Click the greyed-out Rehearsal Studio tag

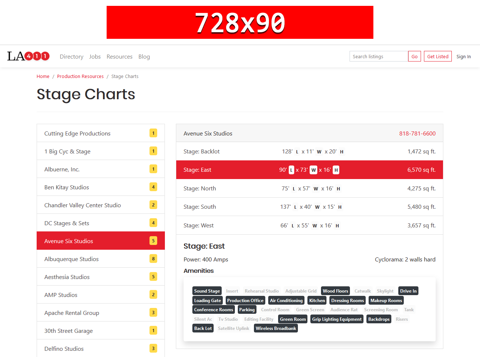click(262, 291)
